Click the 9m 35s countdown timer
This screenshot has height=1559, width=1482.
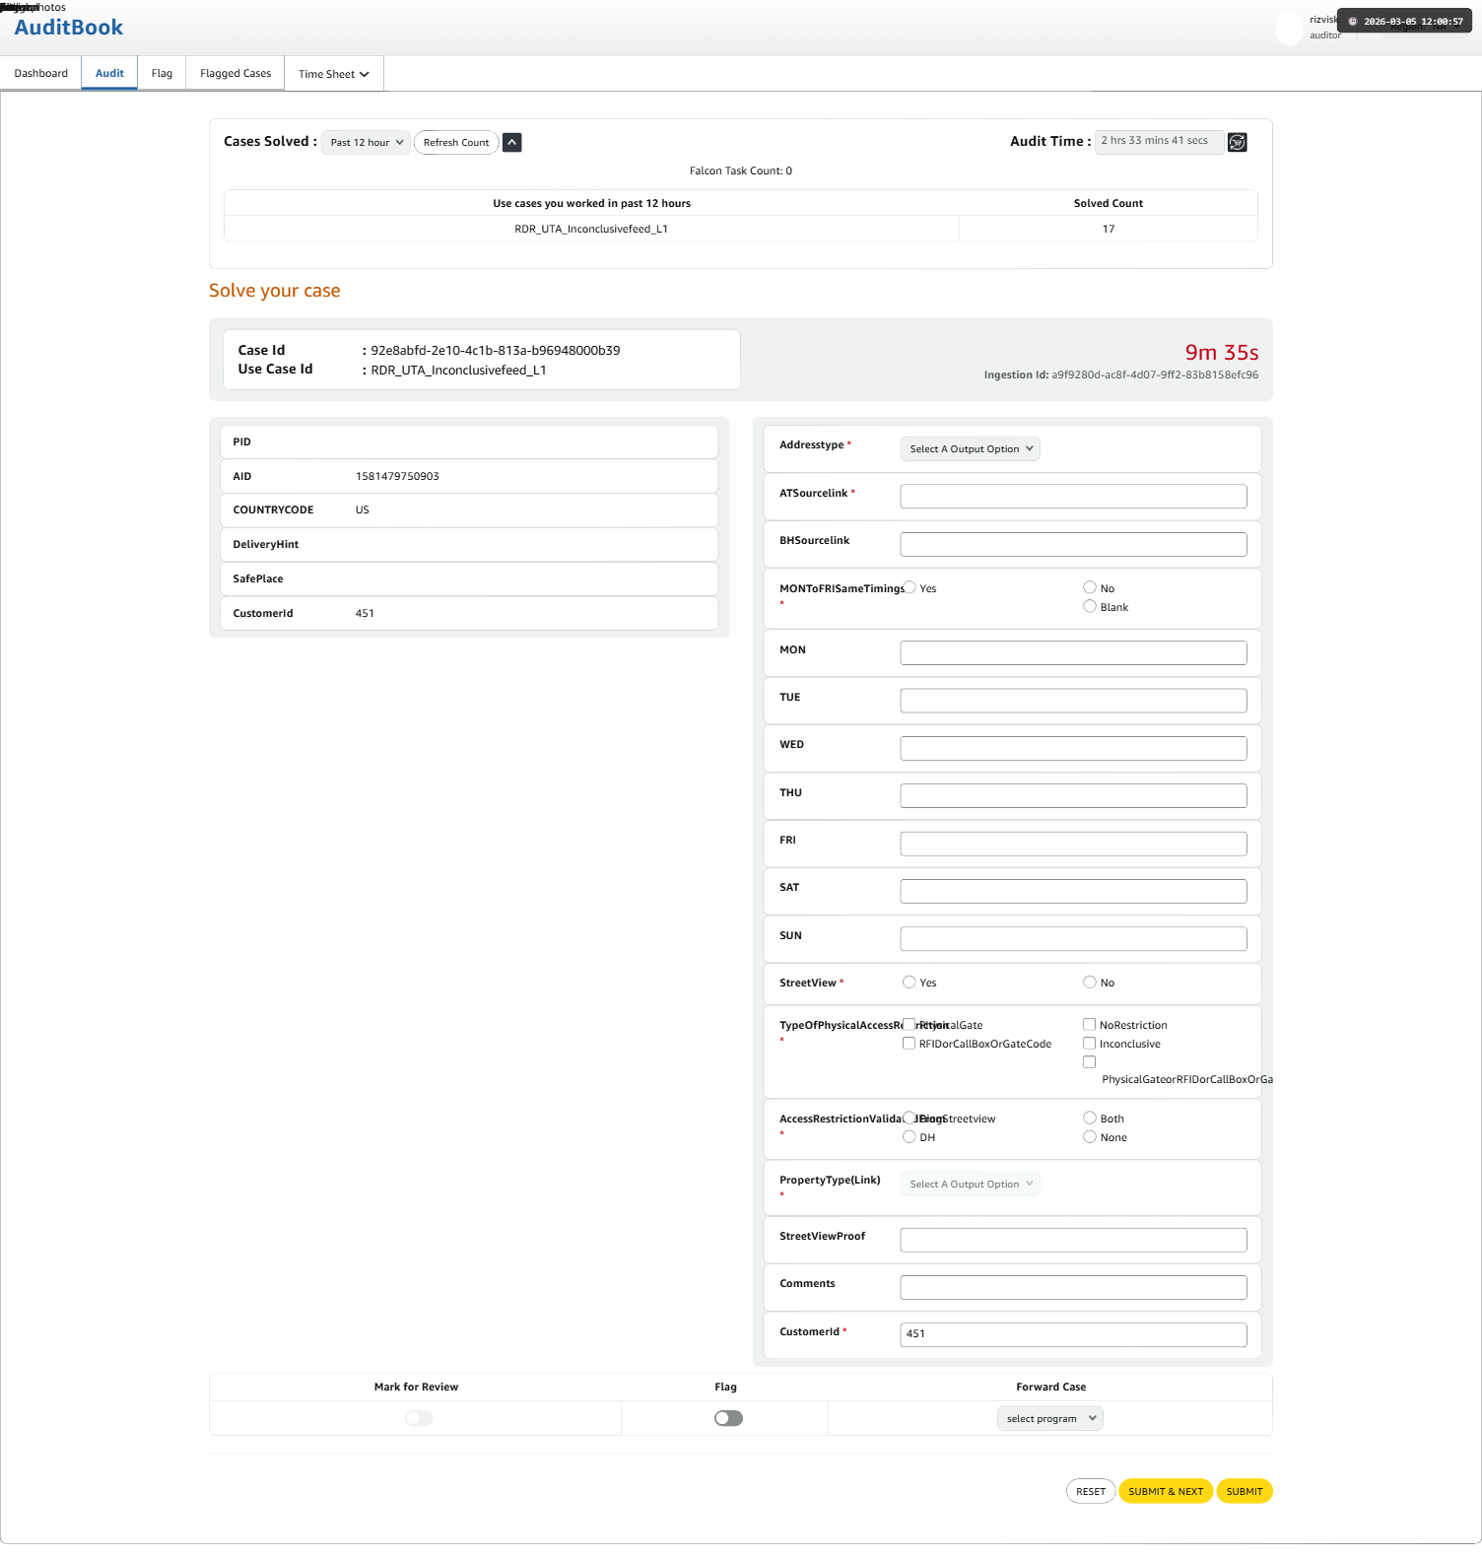point(1222,353)
